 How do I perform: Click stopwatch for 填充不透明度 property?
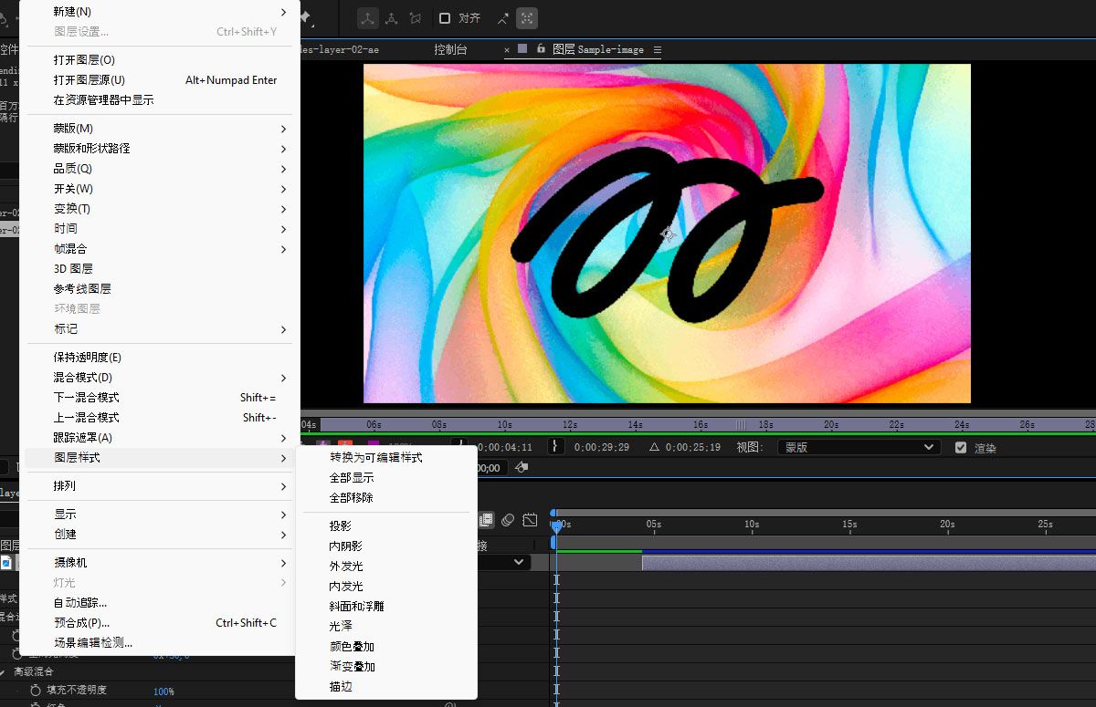pos(36,691)
